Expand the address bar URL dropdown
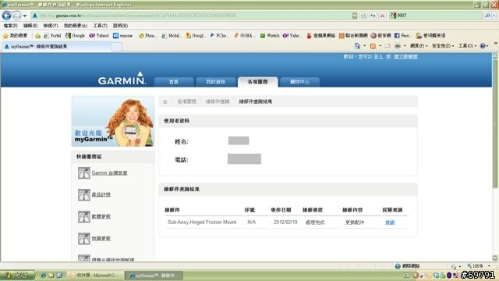The height and width of the screenshot is (281, 499). coord(355,16)
